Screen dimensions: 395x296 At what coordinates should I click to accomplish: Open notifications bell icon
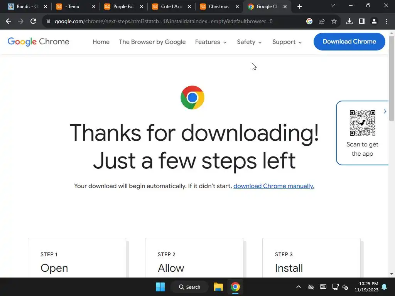(385, 287)
